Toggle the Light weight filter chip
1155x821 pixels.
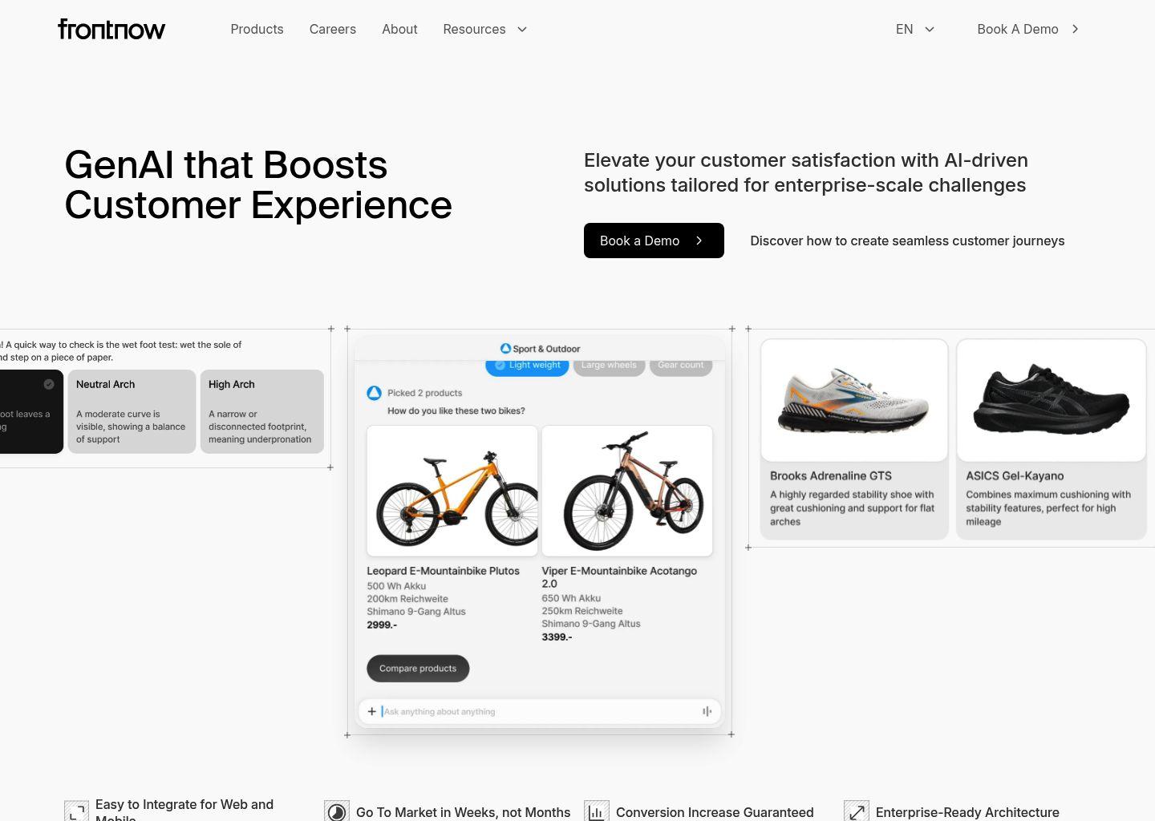pyautogui.click(x=527, y=366)
